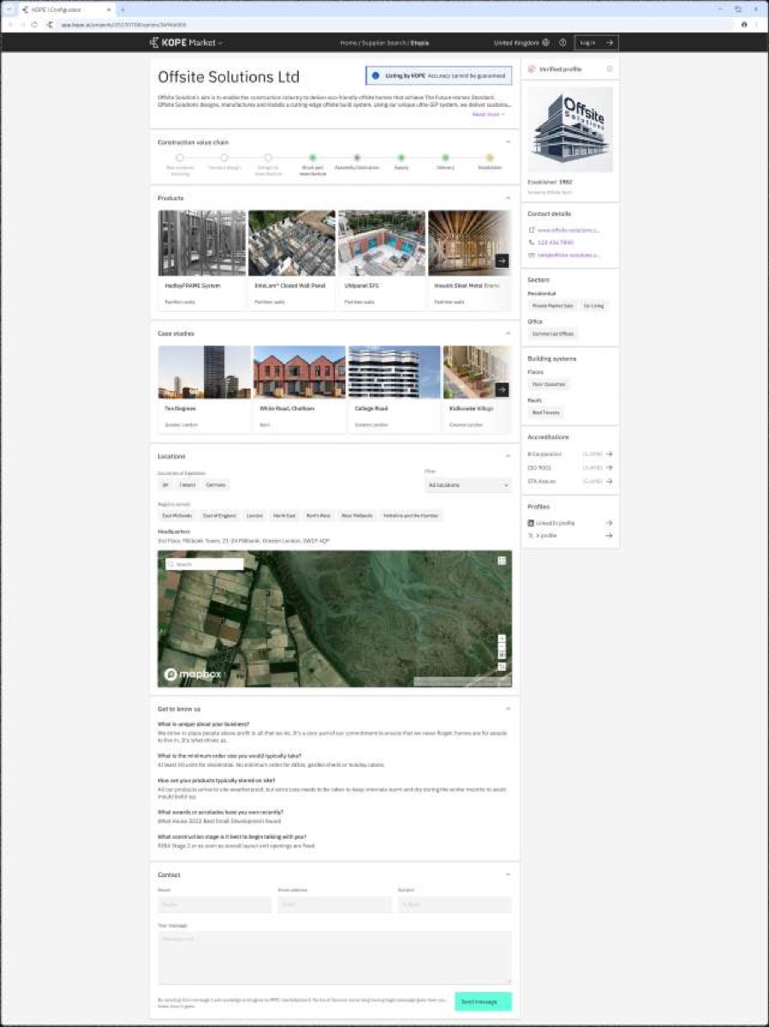Click the map fullscreen icon at bottom right
Image resolution: width=769 pixels, height=1027 pixels.
[502, 667]
